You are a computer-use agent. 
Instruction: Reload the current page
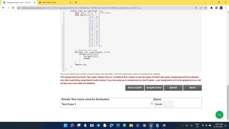(13, 8)
